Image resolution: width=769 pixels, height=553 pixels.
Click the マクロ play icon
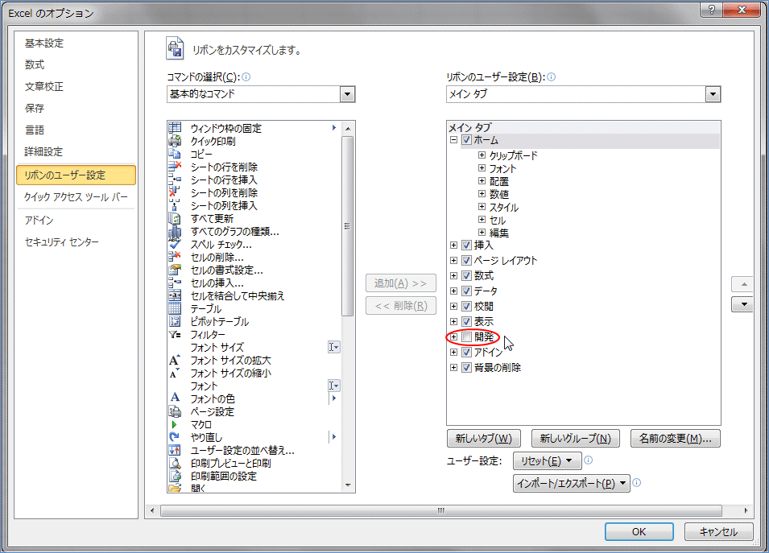pos(175,424)
